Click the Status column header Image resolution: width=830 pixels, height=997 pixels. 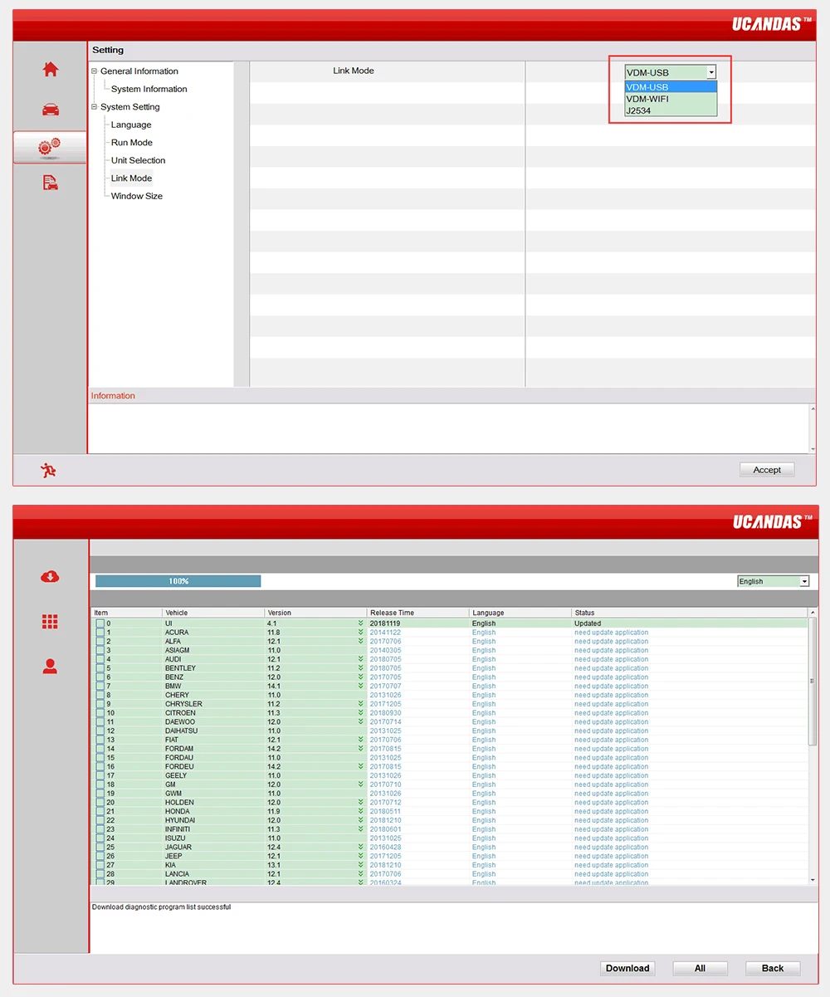[689, 613]
